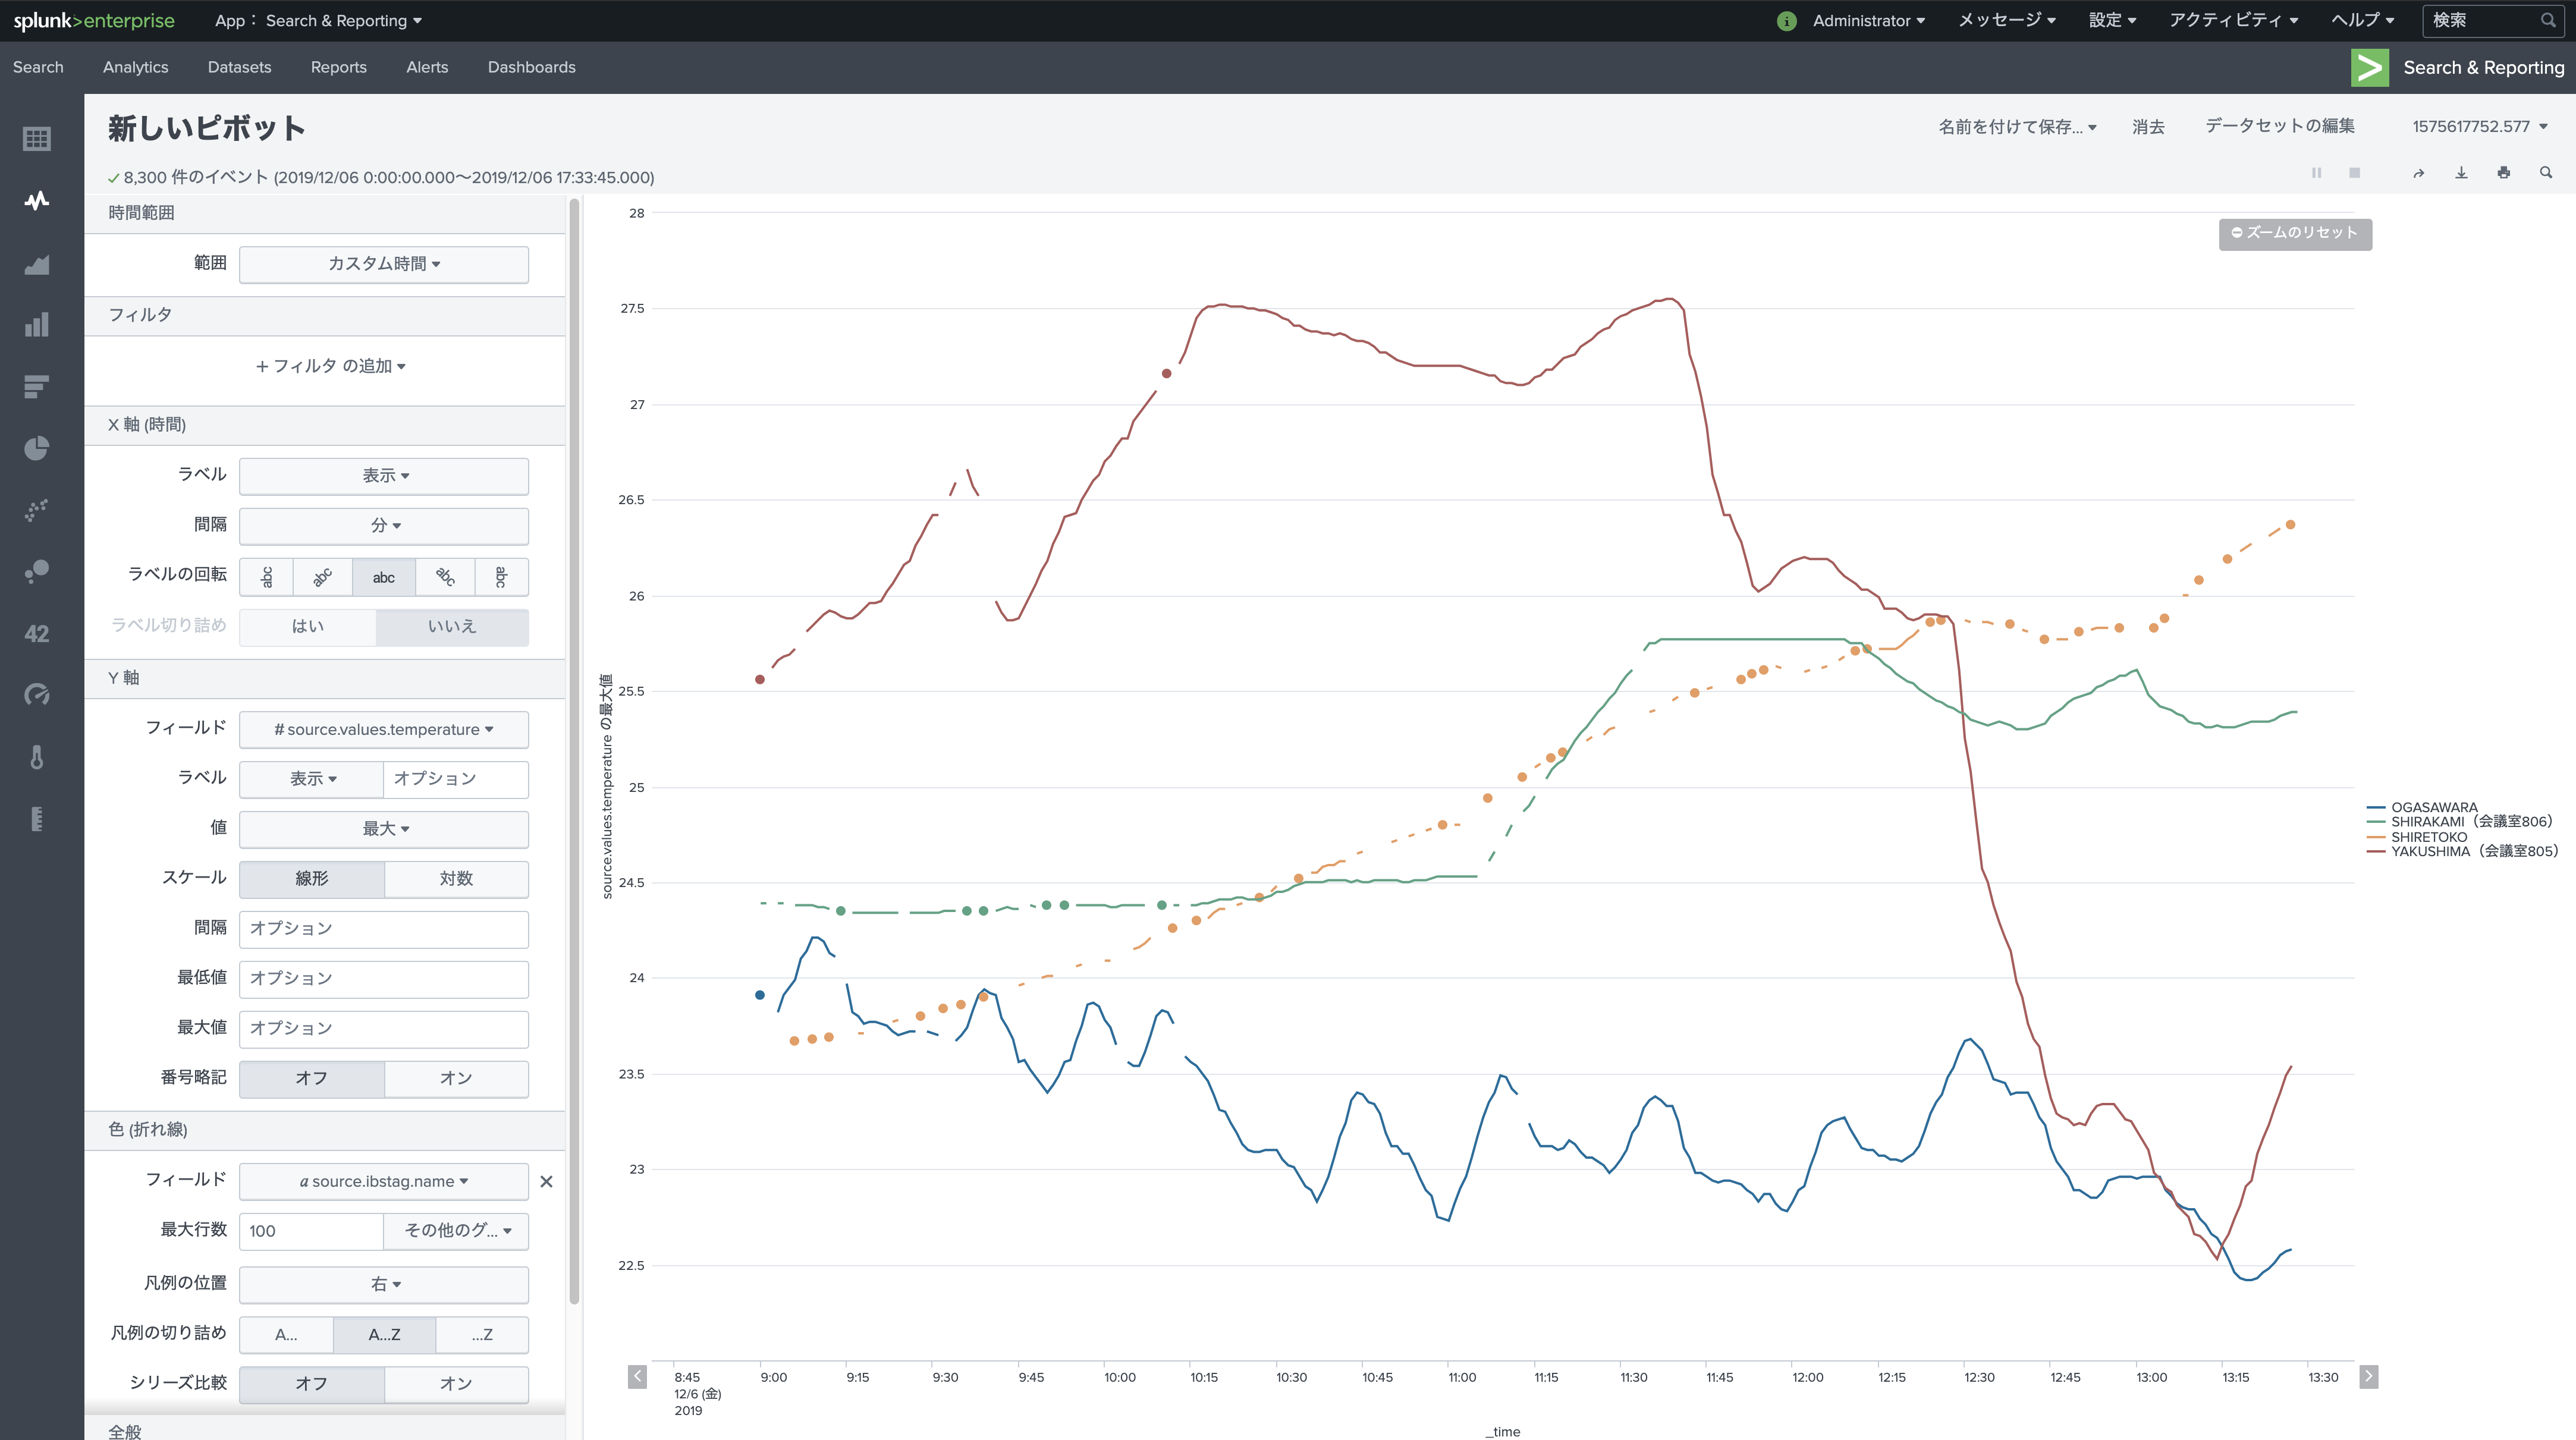
Task: Click chart scroll left arrow
Action: pos(637,1376)
